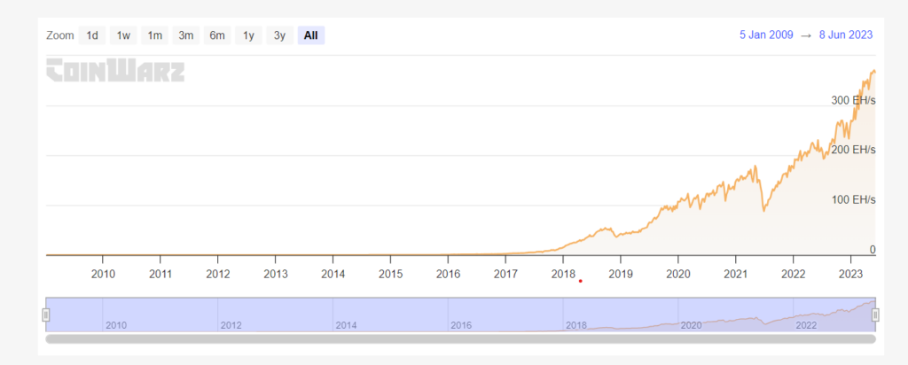Select the 1m zoom button
The width and height of the screenshot is (908, 365).
154,35
